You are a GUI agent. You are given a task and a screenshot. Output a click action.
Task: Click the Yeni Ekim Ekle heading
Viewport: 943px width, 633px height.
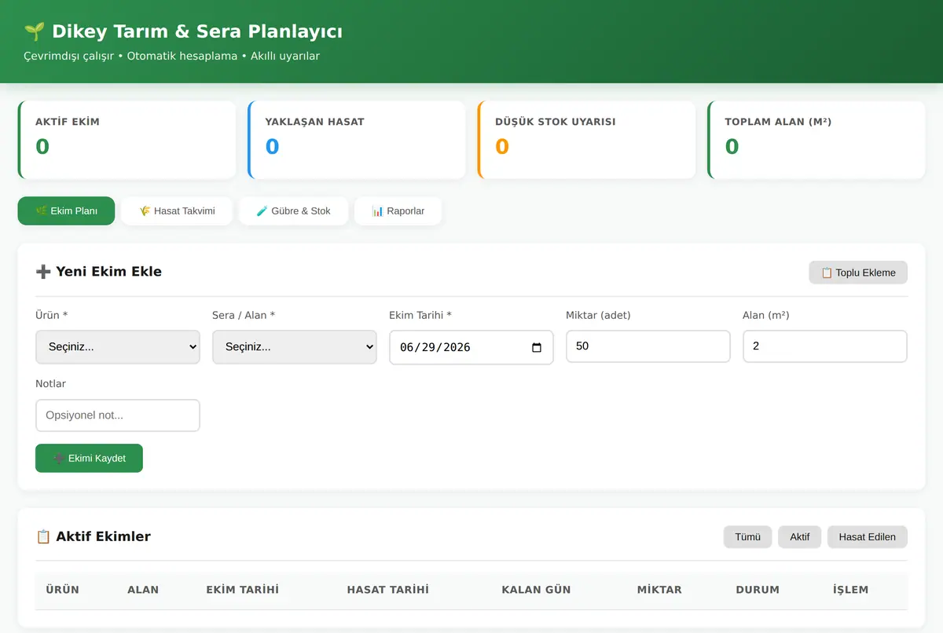pyautogui.click(x=99, y=272)
